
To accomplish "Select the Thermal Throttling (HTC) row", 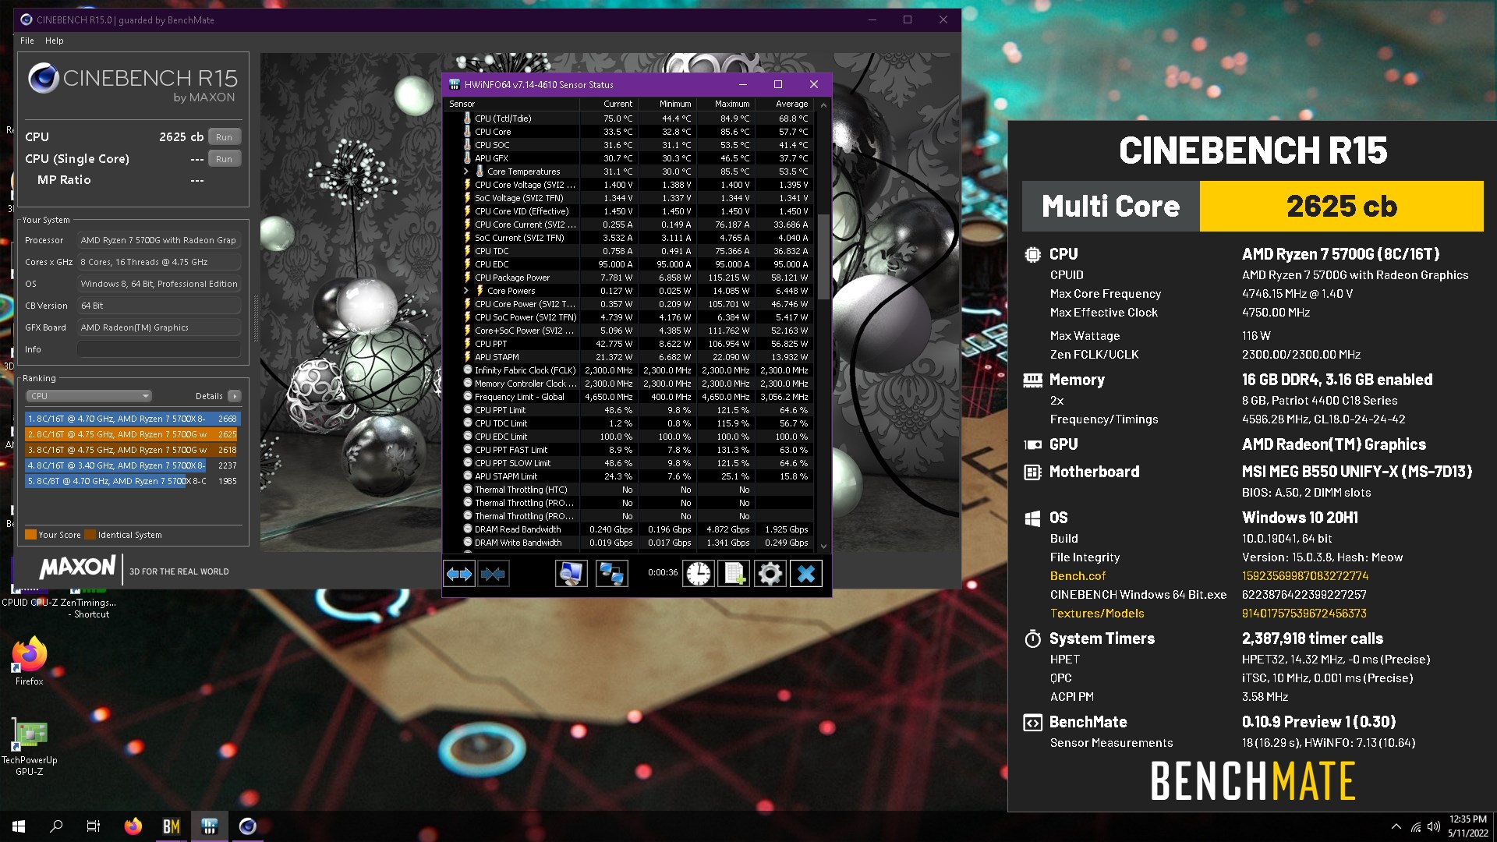I will click(628, 490).
